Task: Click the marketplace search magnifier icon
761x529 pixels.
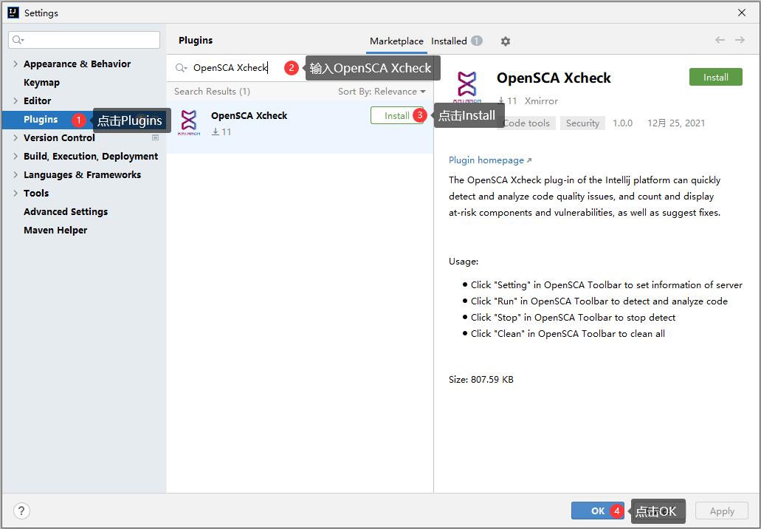Action: (181, 68)
